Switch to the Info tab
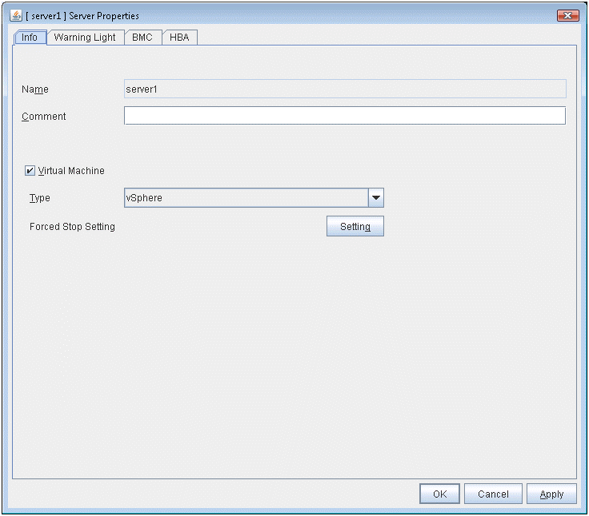 pos(30,38)
